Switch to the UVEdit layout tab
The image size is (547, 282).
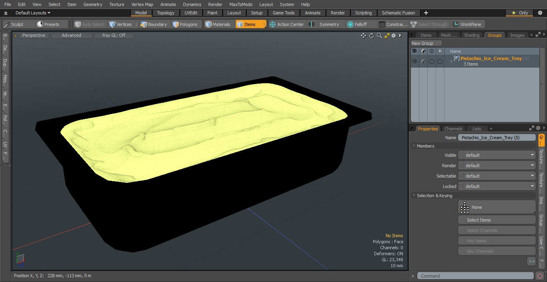191,13
